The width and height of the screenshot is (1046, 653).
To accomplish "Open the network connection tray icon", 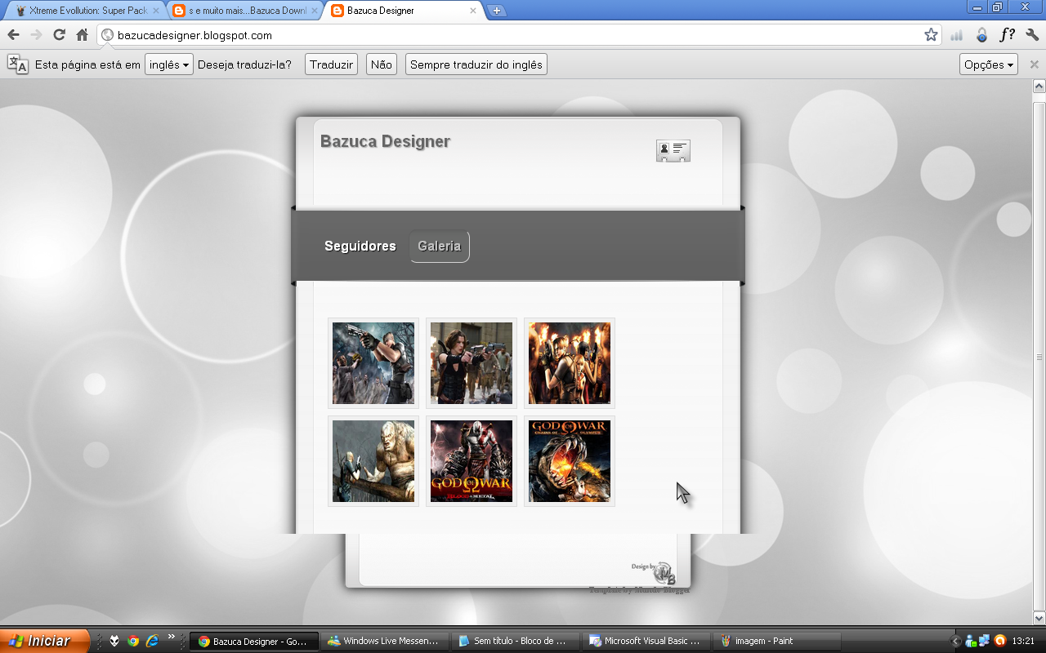I will coord(985,641).
